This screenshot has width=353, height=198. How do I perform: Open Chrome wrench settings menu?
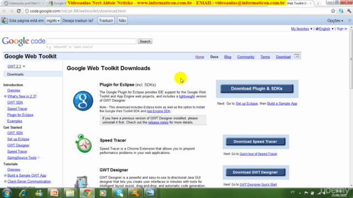pyautogui.click(x=349, y=11)
